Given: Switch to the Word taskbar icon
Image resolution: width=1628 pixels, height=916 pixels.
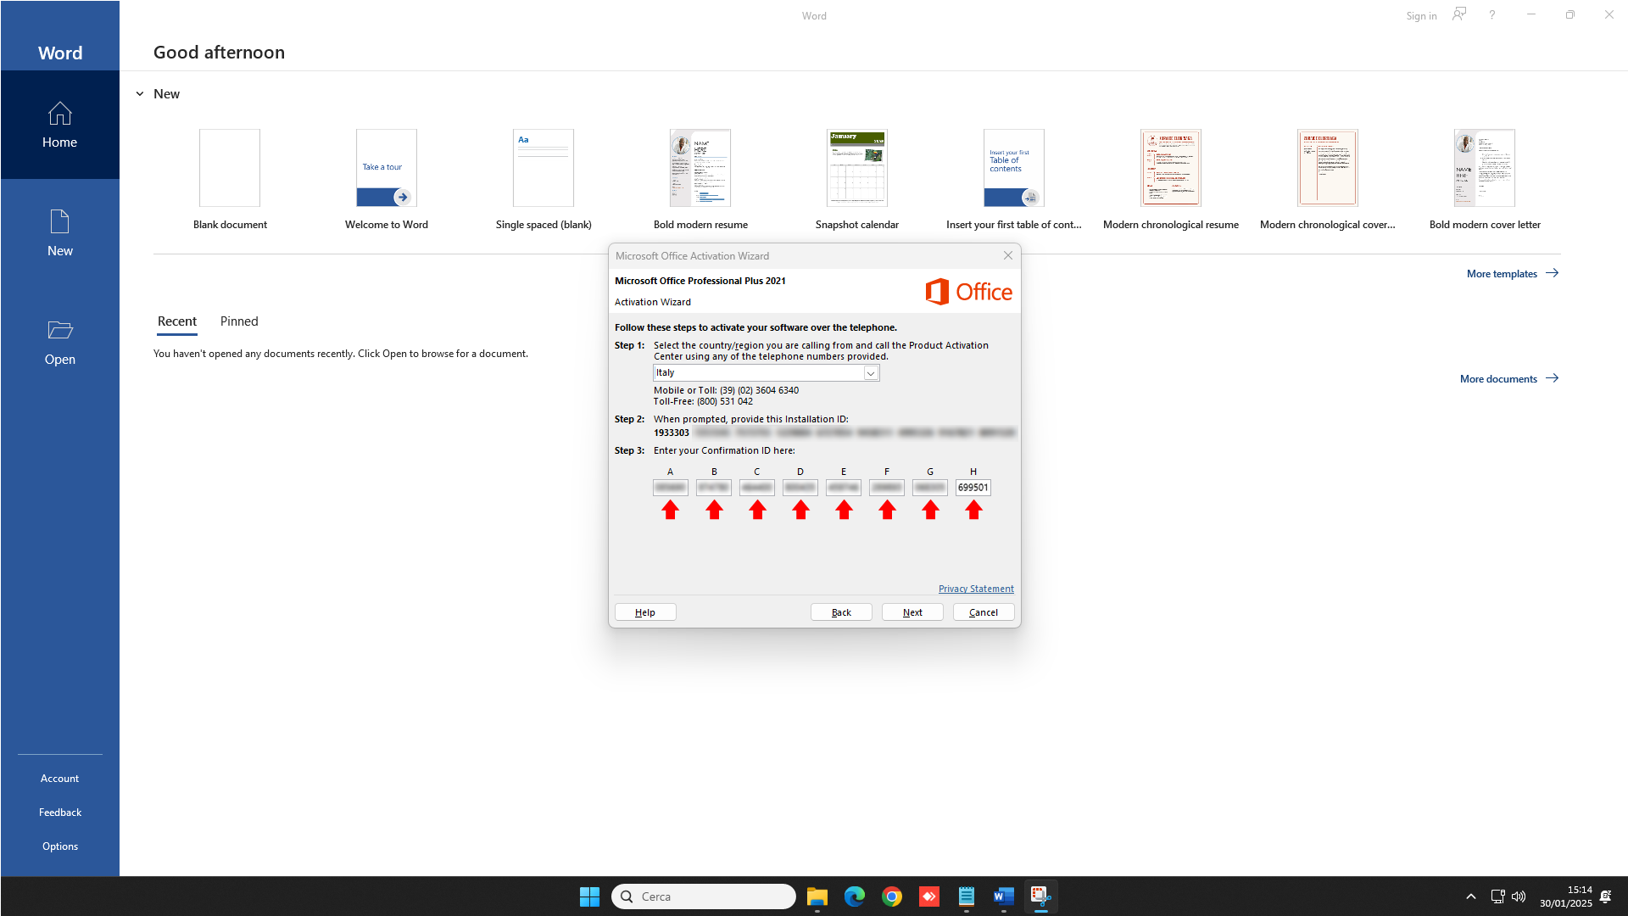Looking at the screenshot, I should (x=1003, y=896).
